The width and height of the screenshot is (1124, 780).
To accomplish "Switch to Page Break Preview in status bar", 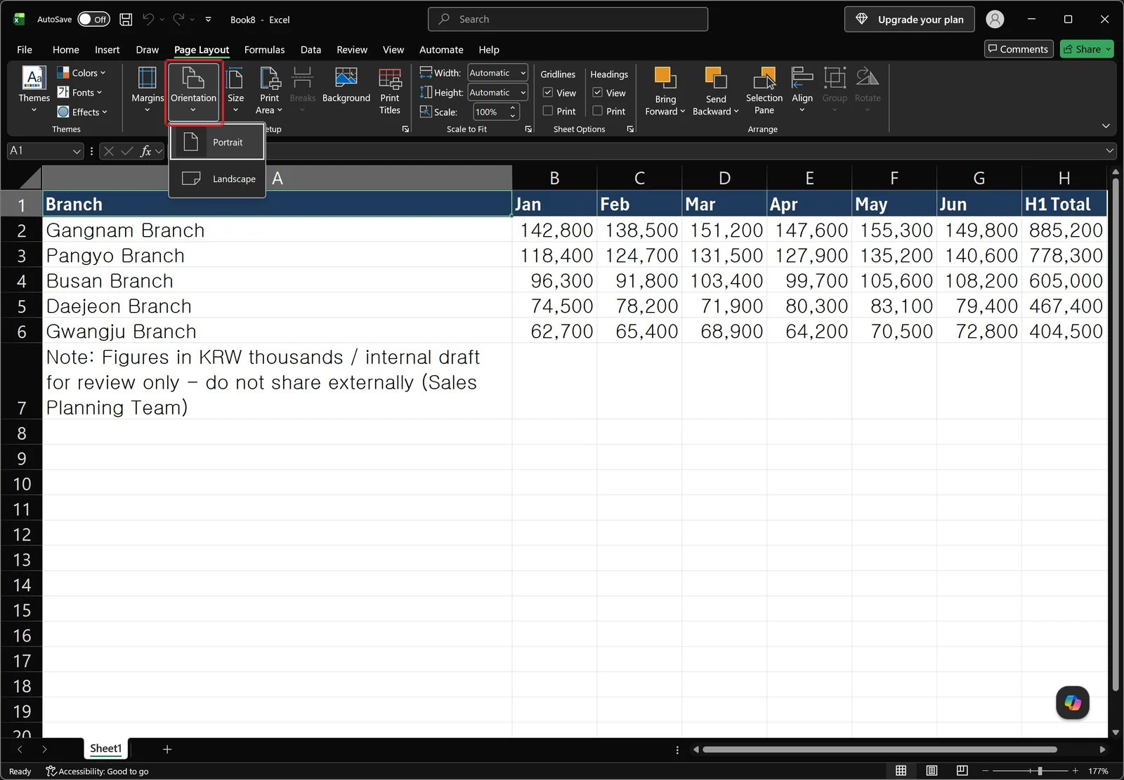I will pos(962,771).
